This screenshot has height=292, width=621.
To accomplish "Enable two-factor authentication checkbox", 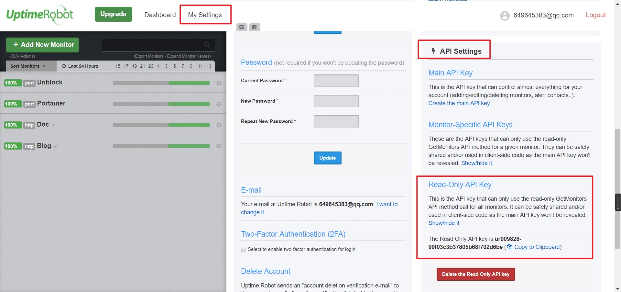I will (243, 250).
